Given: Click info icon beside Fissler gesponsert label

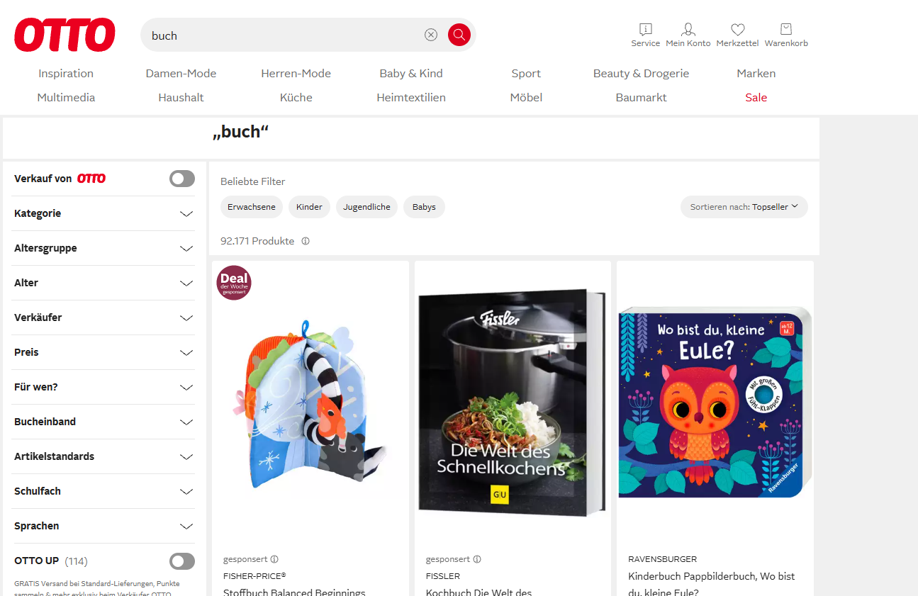Looking at the screenshot, I should click(x=477, y=559).
